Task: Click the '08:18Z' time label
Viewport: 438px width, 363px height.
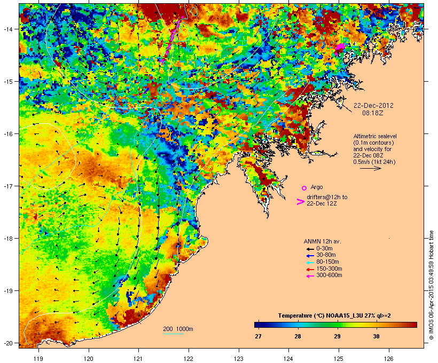Action: pyautogui.click(x=373, y=113)
